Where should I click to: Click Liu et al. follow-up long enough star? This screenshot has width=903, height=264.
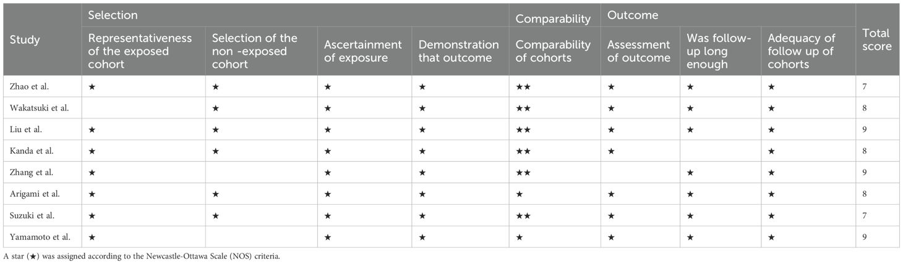click(x=690, y=130)
